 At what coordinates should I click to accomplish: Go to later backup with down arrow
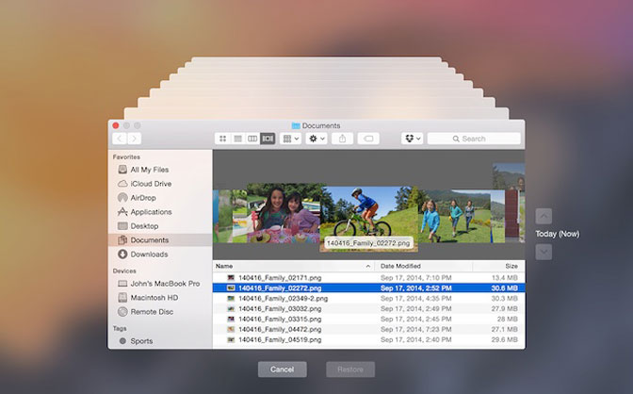(x=544, y=253)
